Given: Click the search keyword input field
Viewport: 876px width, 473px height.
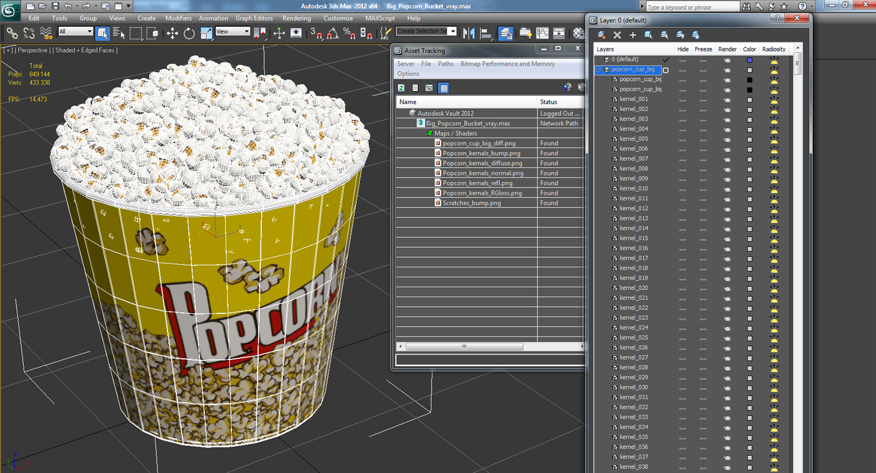Looking at the screenshot, I should tap(692, 7).
